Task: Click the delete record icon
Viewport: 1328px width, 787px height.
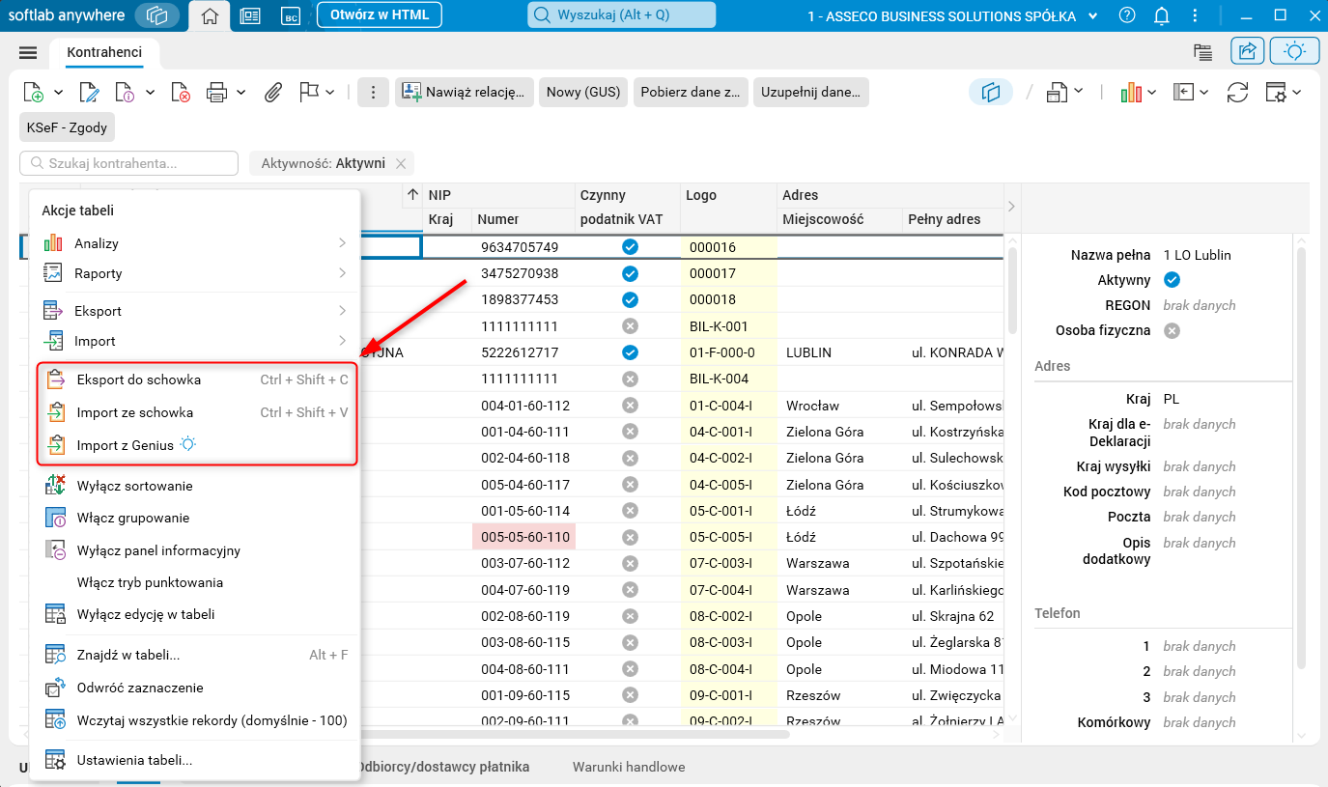Action: (181, 92)
